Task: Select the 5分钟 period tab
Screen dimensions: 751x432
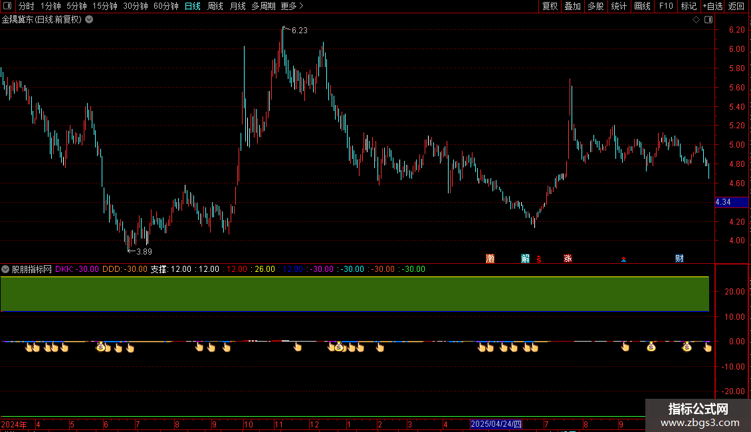Action: click(x=76, y=6)
